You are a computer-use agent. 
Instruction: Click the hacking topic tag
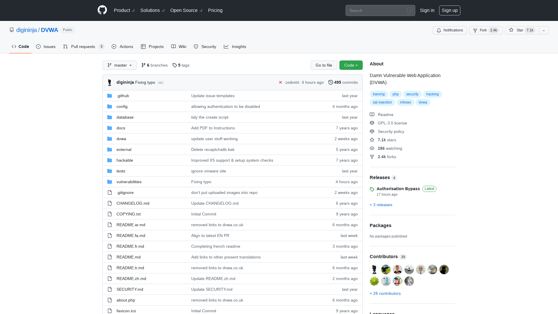pyautogui.click(x=432, y=94)
